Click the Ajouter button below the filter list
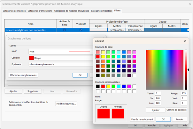 (13, 91)
